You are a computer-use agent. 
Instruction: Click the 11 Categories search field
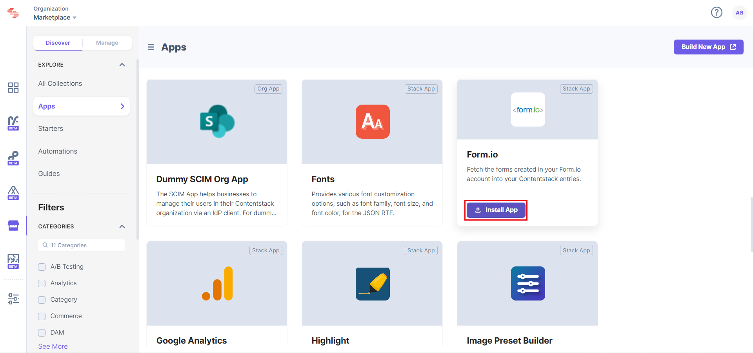click(82, 245)
